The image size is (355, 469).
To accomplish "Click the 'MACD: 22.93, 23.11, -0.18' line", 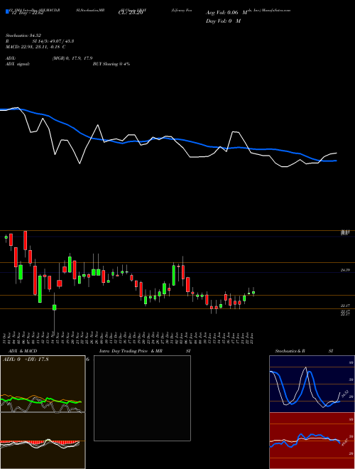I will click(x=32, y=47).
